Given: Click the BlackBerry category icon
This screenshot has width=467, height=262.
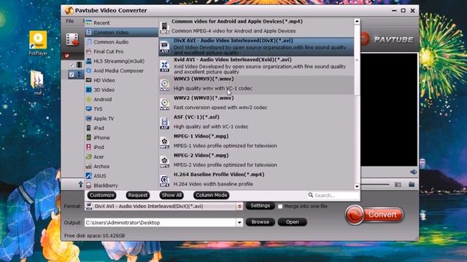Looking at the screenshot, I should [x=89, y=186].
